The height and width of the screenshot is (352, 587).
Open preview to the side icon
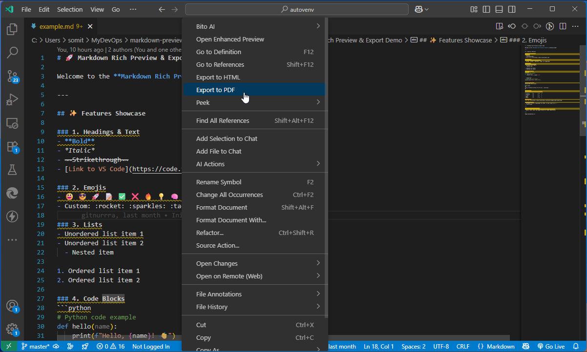click(x=499, y=26)
